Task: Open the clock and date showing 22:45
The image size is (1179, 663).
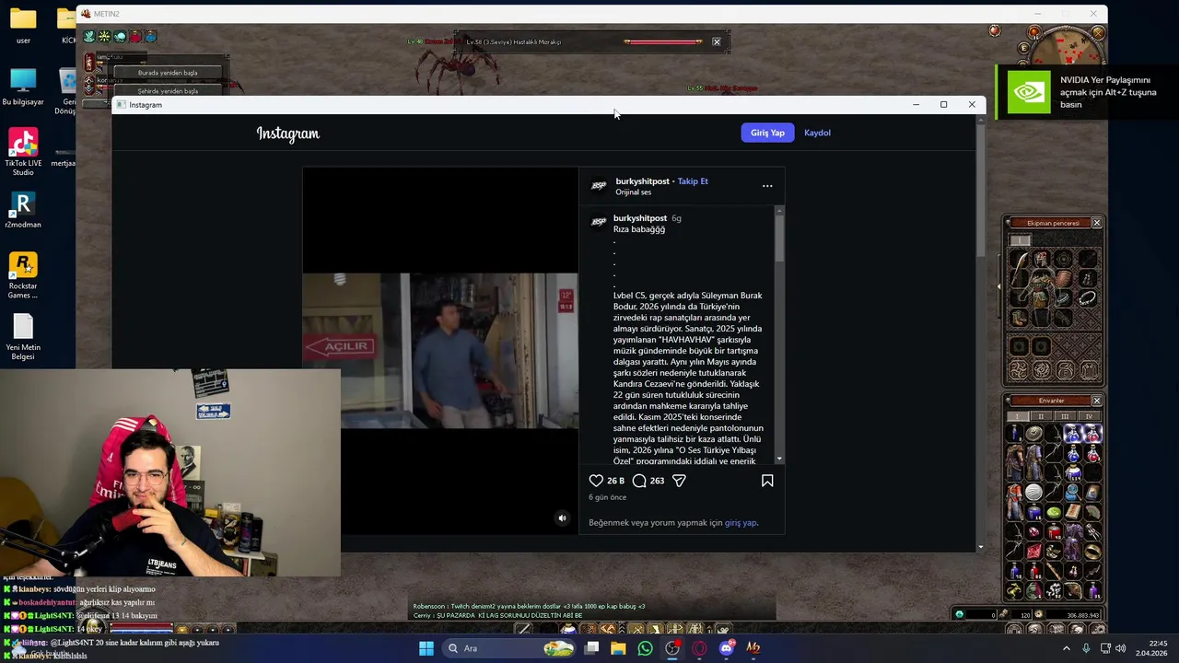Action: point(1151,648)
